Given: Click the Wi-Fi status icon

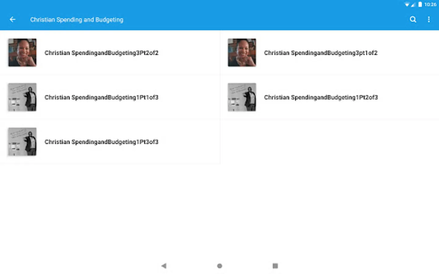Looking at the screenshot, I should pyautogui.click(x=407, y=5).
